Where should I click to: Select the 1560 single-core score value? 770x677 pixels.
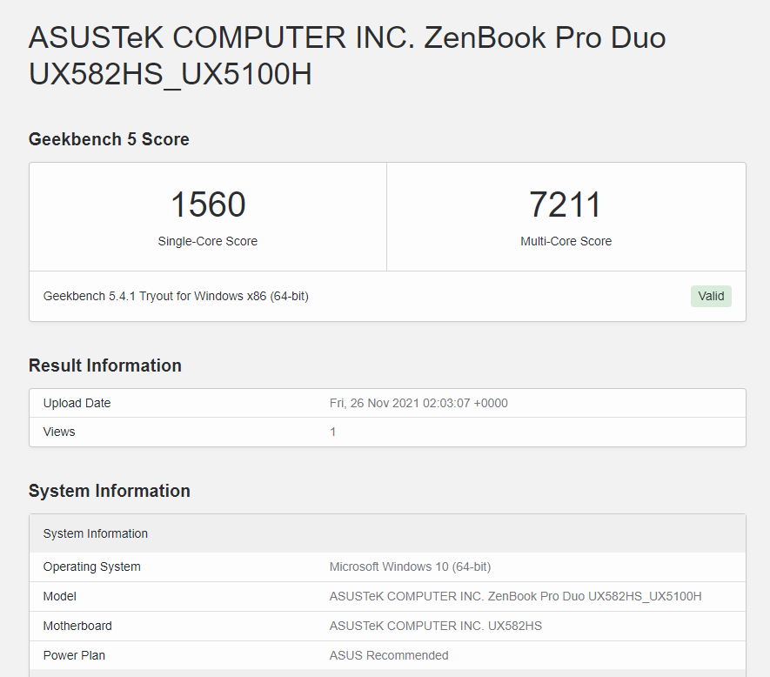click(x=208, y=204)
